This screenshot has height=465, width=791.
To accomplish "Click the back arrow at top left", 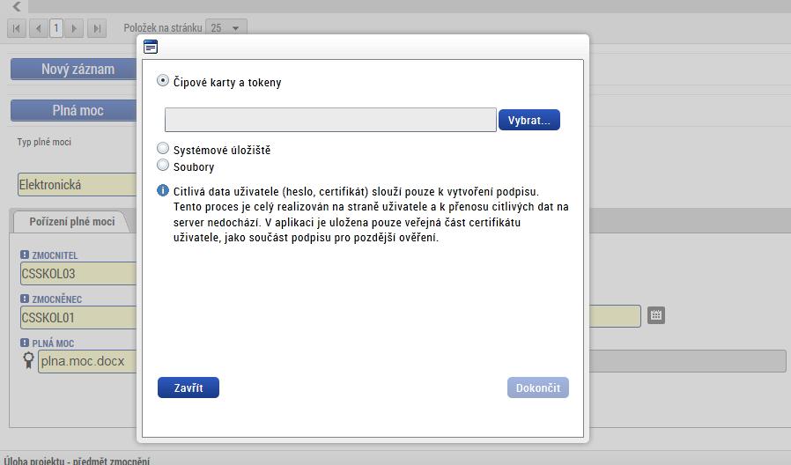I will tap(17, 6).
